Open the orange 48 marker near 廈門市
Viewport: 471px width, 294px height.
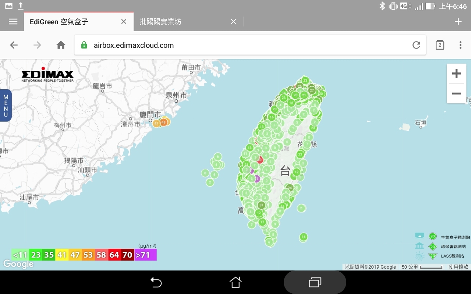click(163, 122)
